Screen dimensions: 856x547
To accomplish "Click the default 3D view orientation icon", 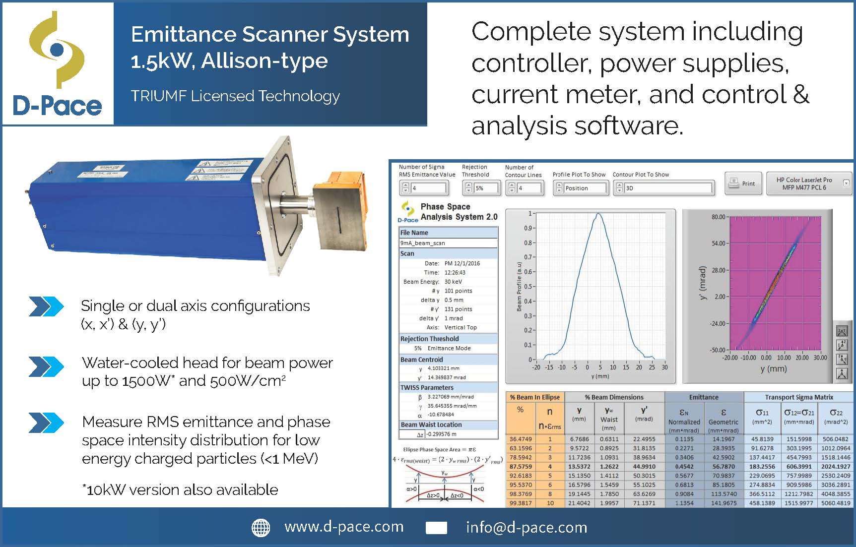I will coord(842,374).
